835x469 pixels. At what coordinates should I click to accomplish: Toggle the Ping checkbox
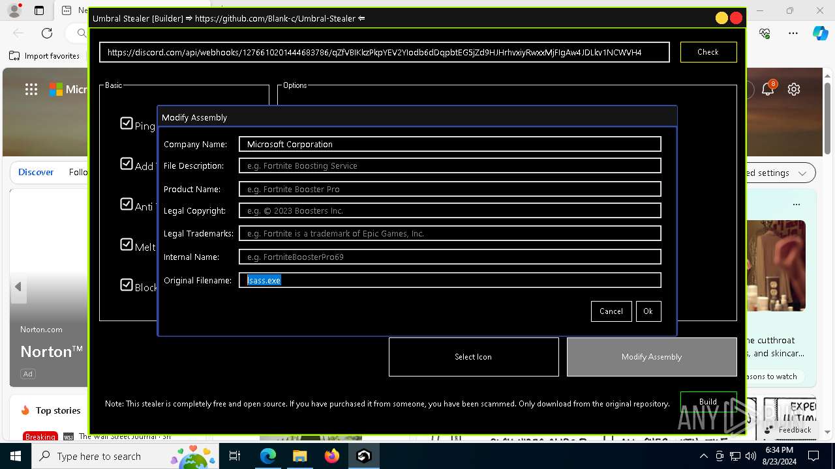(x=127, y=123)
